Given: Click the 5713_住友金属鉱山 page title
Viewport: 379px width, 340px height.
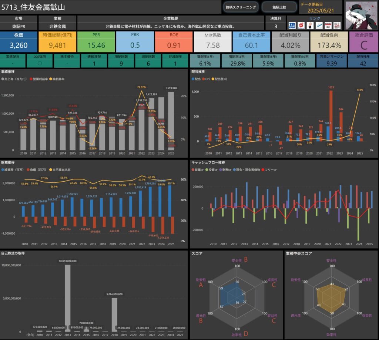Looking at the screenshot, I should point(33,7).
